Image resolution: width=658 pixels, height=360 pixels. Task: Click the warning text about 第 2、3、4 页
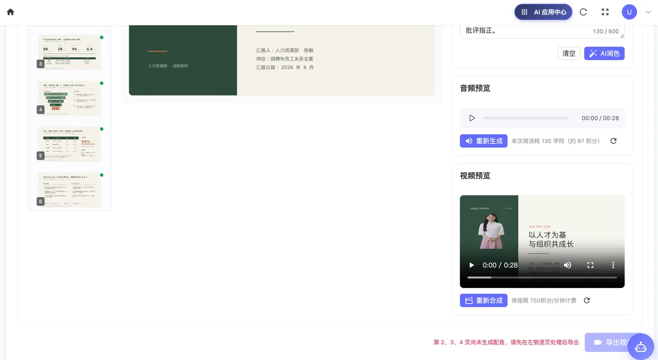(x=506, y=342)
